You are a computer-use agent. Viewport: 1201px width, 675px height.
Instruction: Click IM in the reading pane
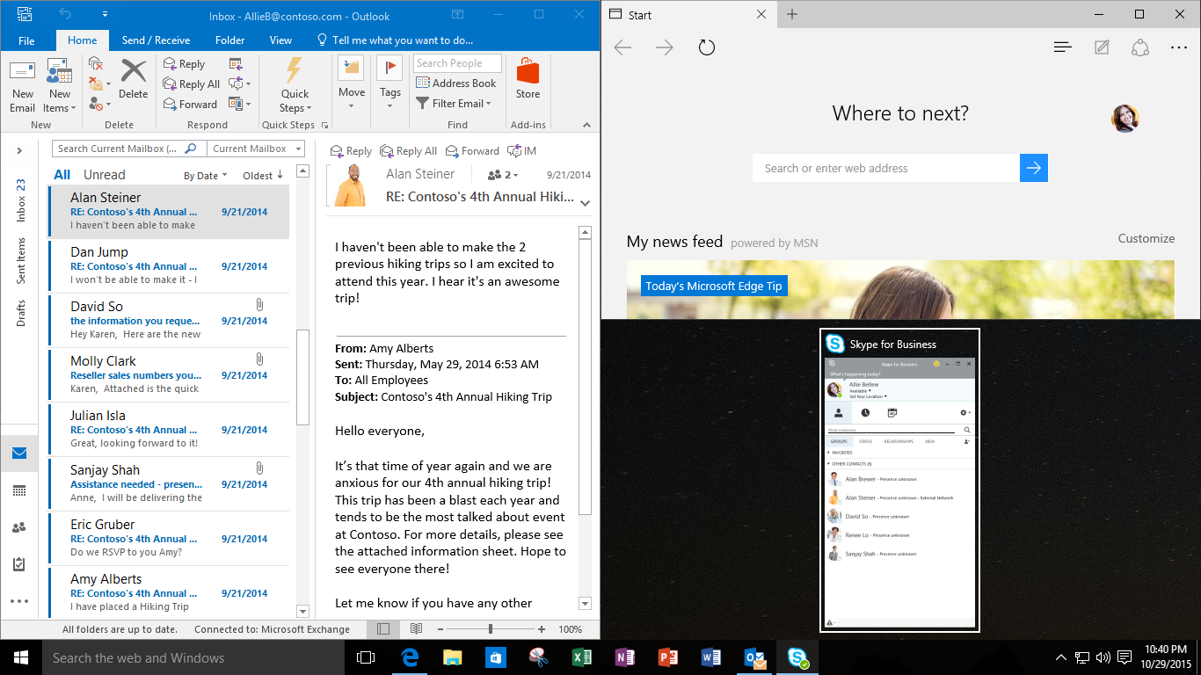[522, 151]
